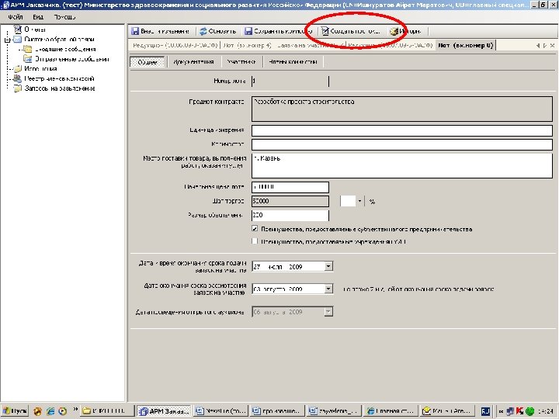Click the 'Создать протокол' toolbar button
Screen dimensions: 559x419
351,31
